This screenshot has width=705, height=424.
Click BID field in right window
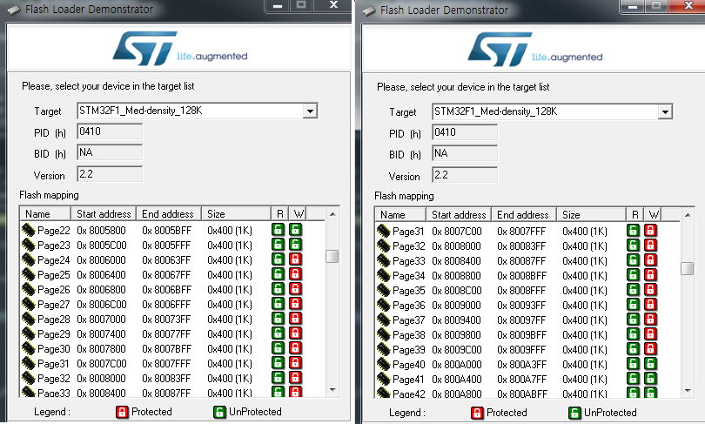coord(465,153)
